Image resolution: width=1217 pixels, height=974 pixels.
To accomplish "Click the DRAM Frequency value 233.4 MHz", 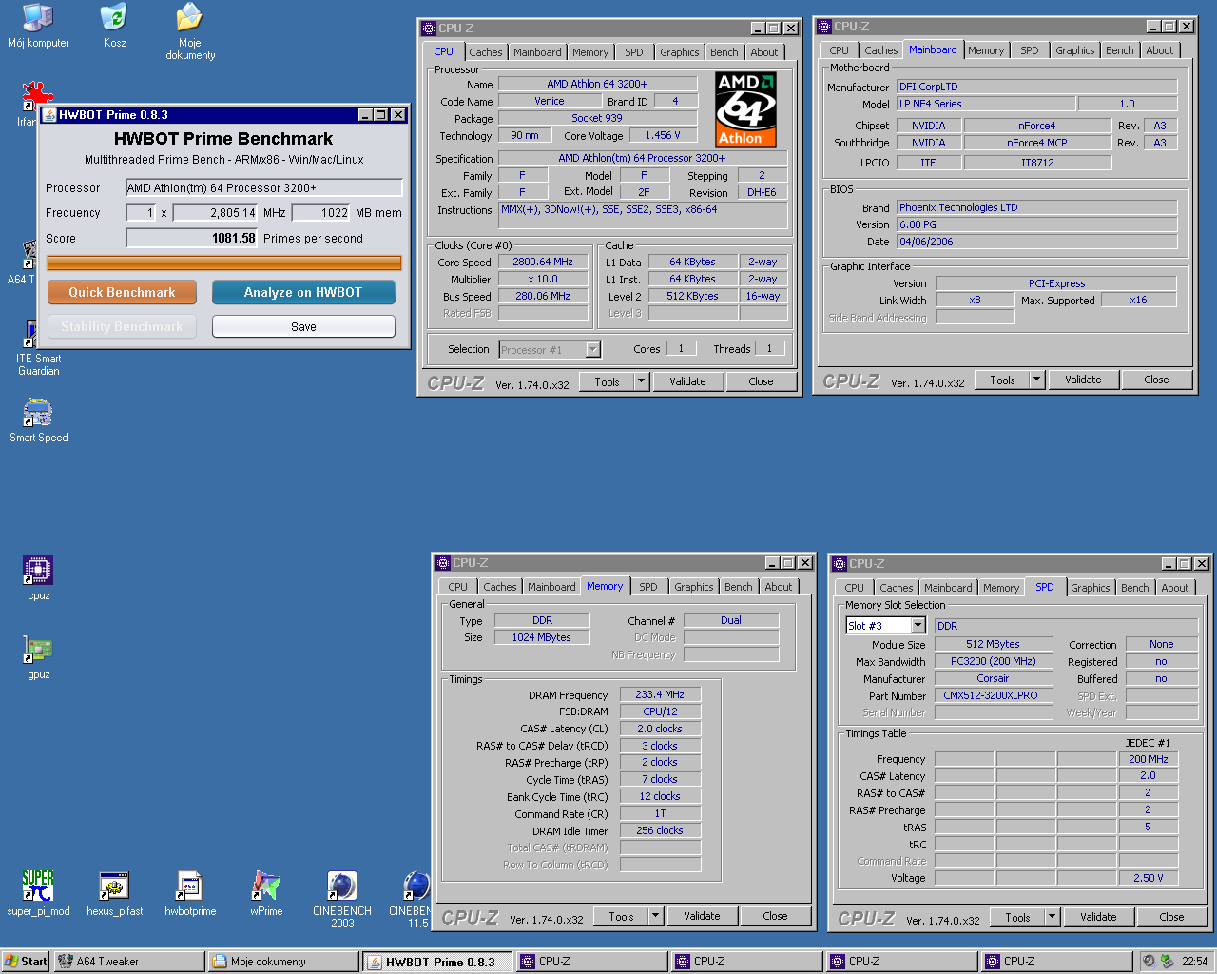I will (x=660, y=694).
